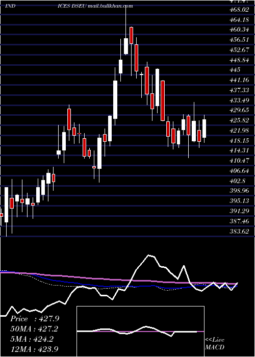Click the 445 price axis label

235,70
